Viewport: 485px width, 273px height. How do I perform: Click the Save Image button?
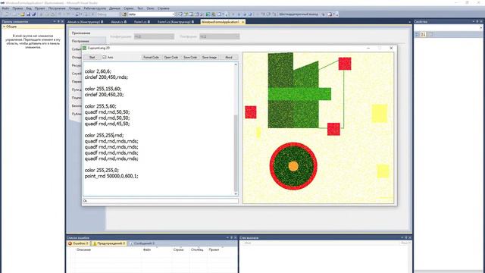click(x=209, y=58)
